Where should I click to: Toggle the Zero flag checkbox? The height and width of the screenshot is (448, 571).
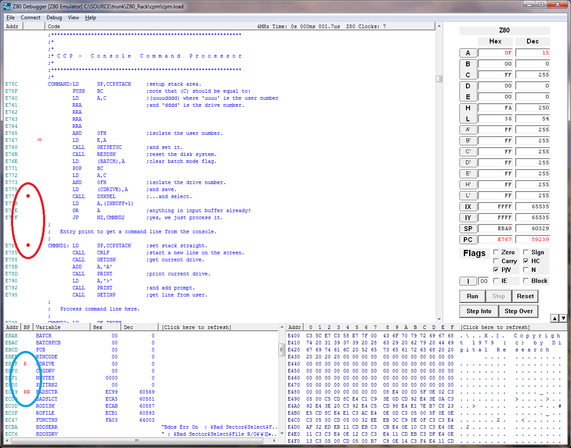496,252
